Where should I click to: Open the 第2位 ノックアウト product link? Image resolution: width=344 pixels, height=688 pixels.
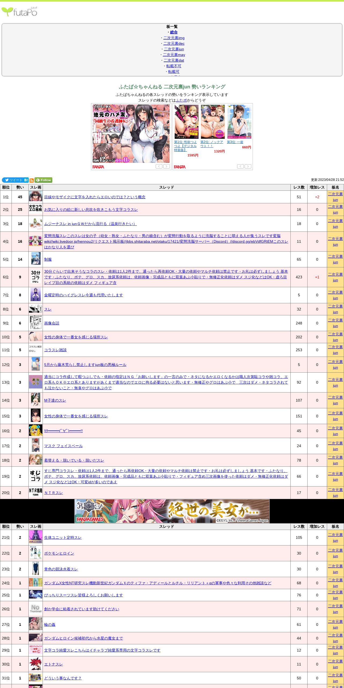(212, 144)
